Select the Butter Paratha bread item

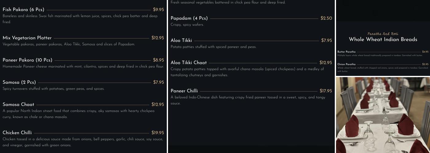tap(346, 52)
